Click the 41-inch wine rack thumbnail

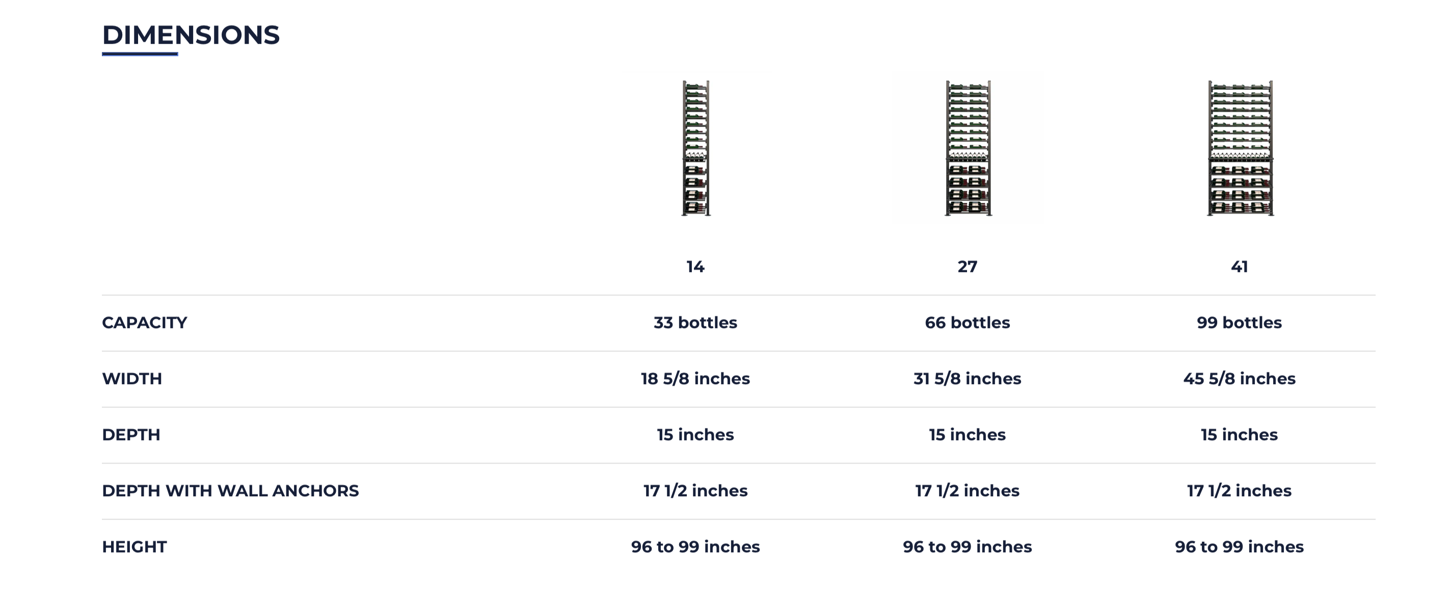tap(1240, 148)
